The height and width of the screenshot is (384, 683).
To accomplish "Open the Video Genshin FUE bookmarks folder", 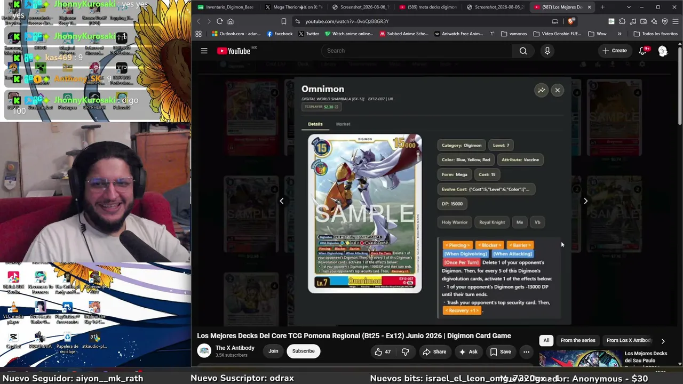I will point(557,34).
